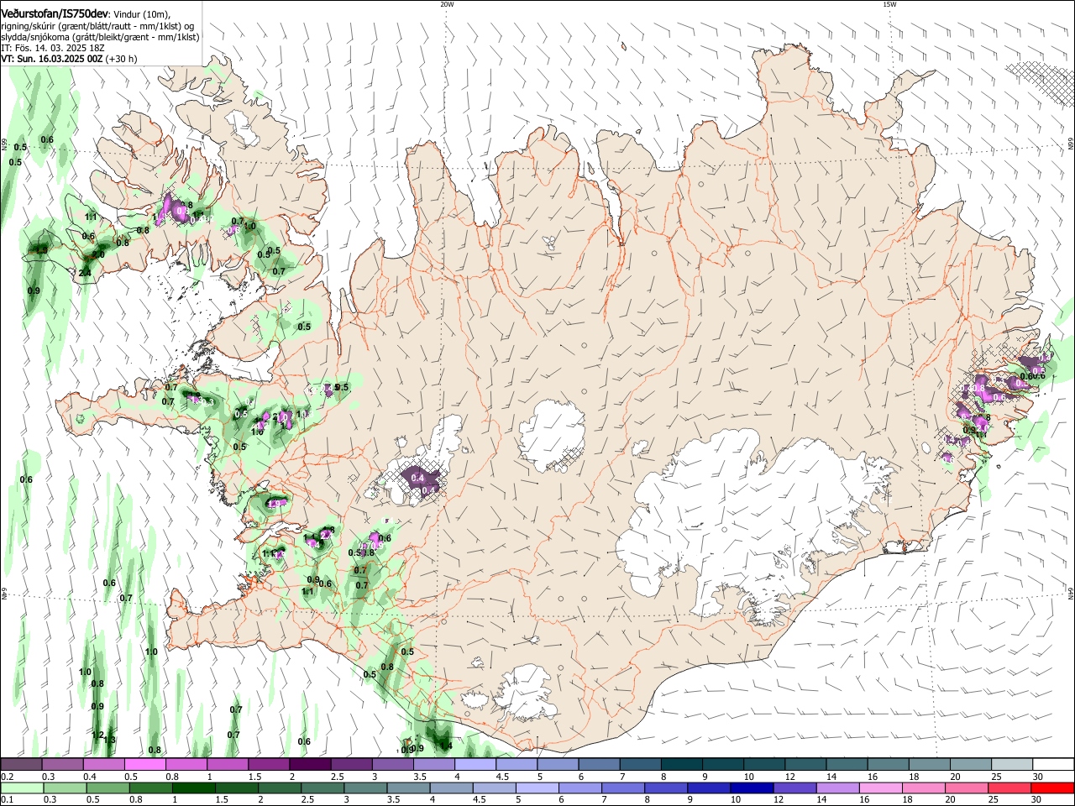Select the pale grey snow swatch labeled 25
The width and height of the screenshot is (1075, 806).
(1013, 764)
